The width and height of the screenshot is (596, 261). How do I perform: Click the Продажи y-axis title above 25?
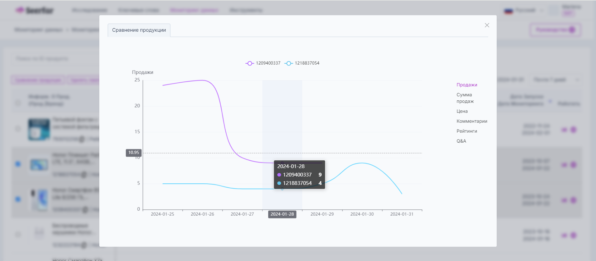(x=142, y=72)
